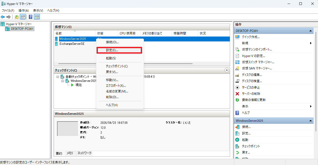Click the blue Help toolbar icon
This screenshot has height=165, width=318.
click(x=31, y=17)
